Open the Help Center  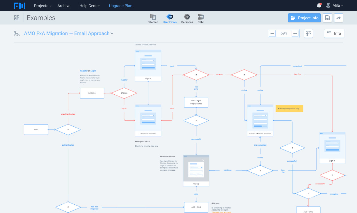90,6
